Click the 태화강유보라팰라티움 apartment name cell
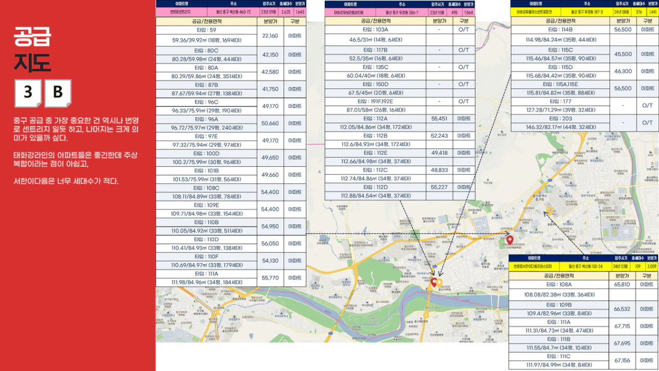This screenshot has height=371, width=659. pos(352,11)
